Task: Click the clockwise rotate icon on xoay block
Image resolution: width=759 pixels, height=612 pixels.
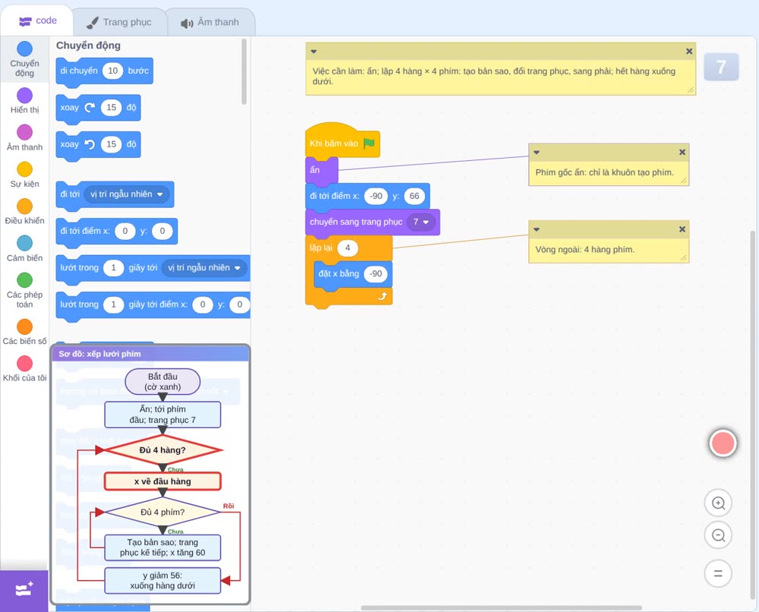Action: click(90, 108)
